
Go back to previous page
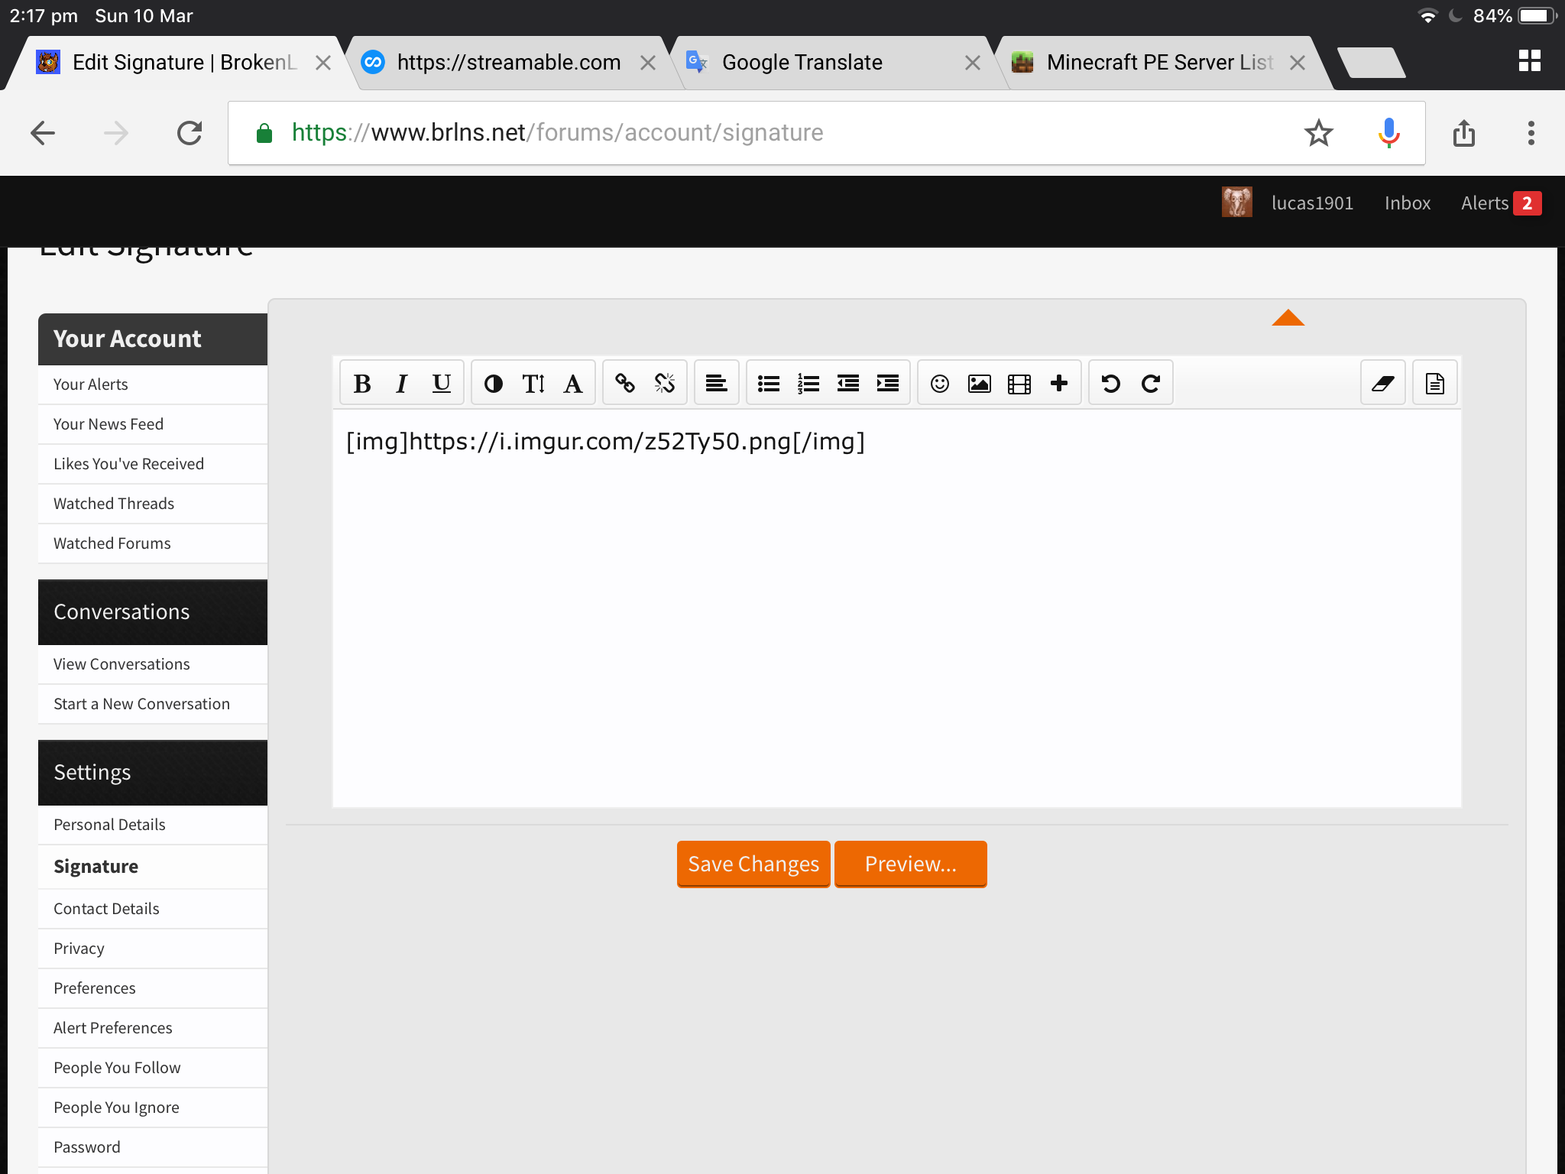(43, 133)
